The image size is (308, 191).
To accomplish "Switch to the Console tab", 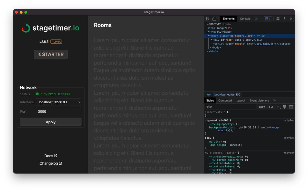I will coord(245,19).
